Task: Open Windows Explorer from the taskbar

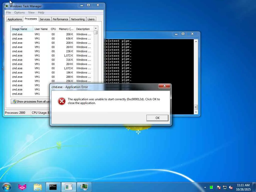Action: click(38, 187)
